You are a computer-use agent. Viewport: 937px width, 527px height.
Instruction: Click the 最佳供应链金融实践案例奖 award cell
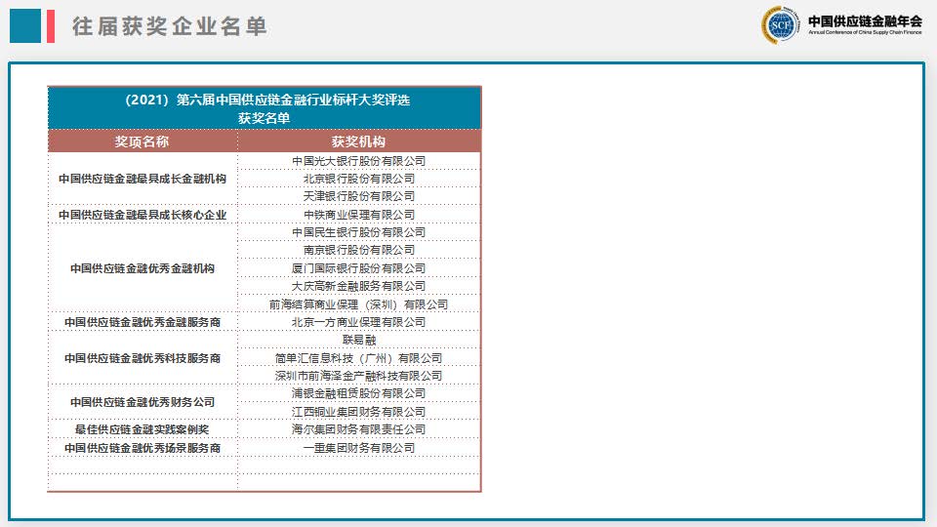point(143,429)
